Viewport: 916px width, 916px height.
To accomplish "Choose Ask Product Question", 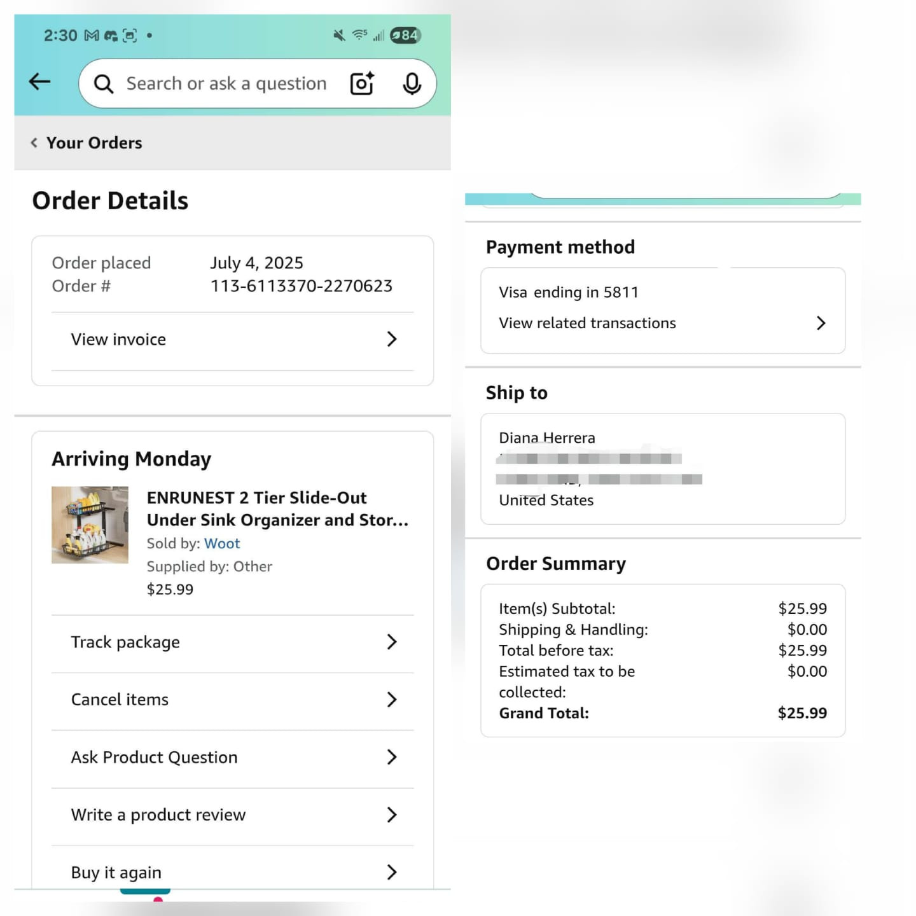I will pyautogui.click(x=232, y=758).
